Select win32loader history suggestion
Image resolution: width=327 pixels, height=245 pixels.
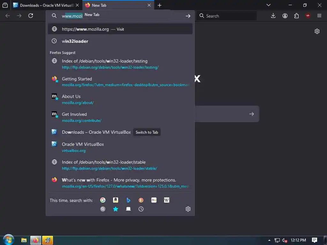[120, 41]
